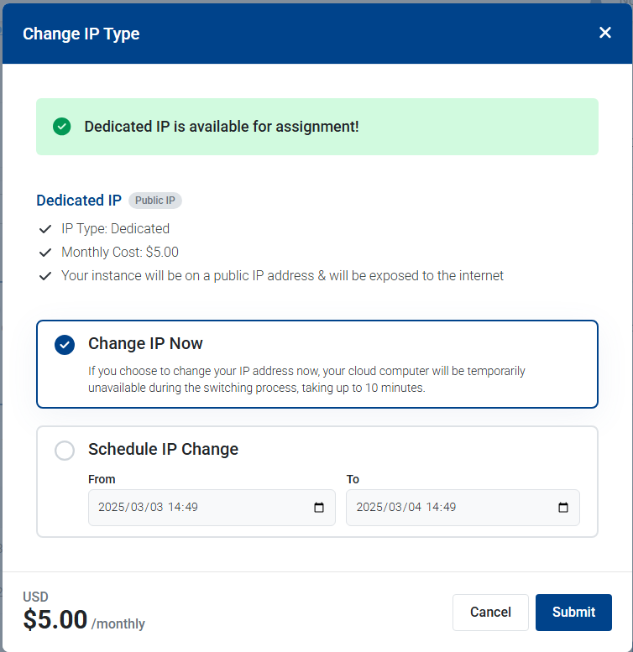This screenshot has width=633, height=652.
Task: Click the checkmark beside Monthly Cost
Action: (x=45, y=253)
